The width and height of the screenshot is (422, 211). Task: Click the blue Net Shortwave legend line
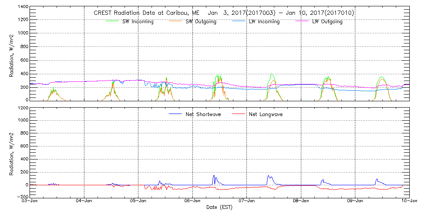(174, 114)
